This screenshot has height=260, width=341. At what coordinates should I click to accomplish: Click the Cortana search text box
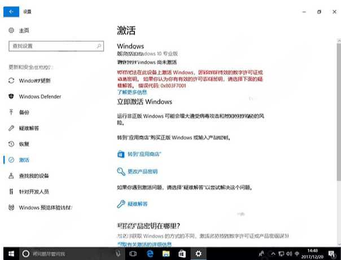click(x=73, y=253)
